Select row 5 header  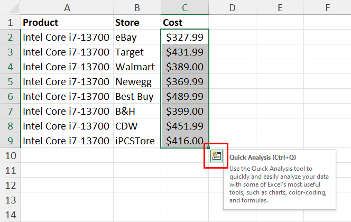pos(10,81)
